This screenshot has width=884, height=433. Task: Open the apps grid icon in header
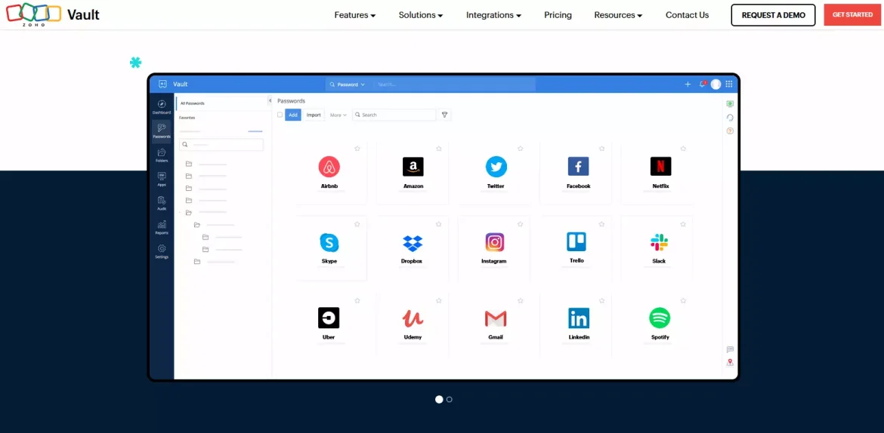click(729, 84)
